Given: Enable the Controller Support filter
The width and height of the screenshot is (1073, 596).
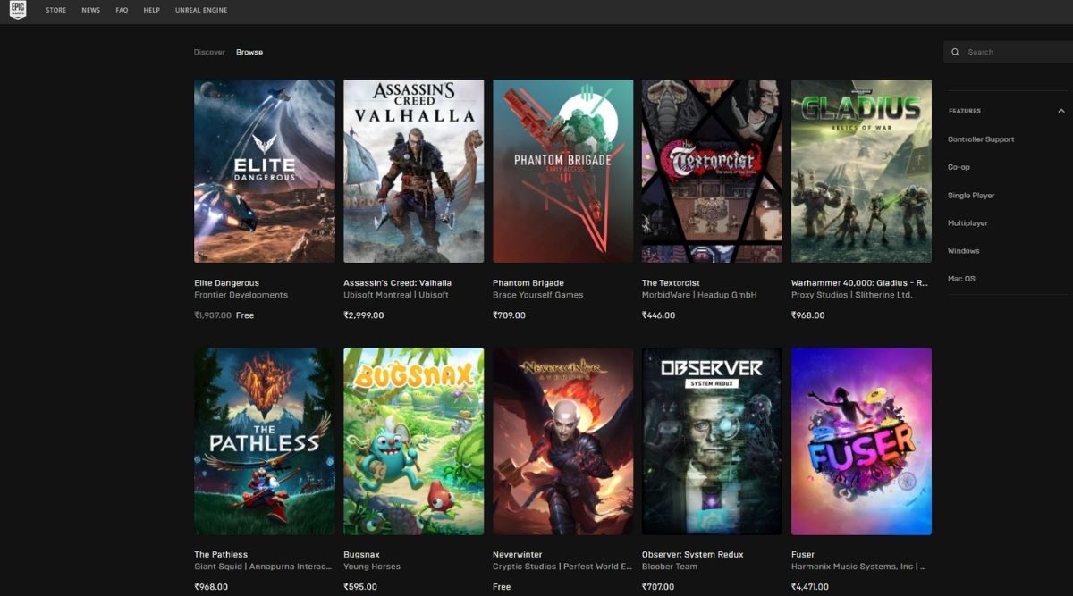Looking at the screenshot, I should pos(981,139).
